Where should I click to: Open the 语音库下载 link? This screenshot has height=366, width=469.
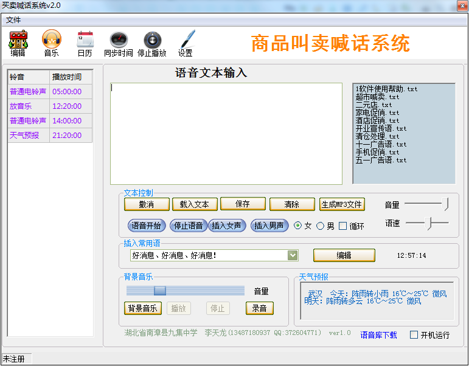point(378,335)
